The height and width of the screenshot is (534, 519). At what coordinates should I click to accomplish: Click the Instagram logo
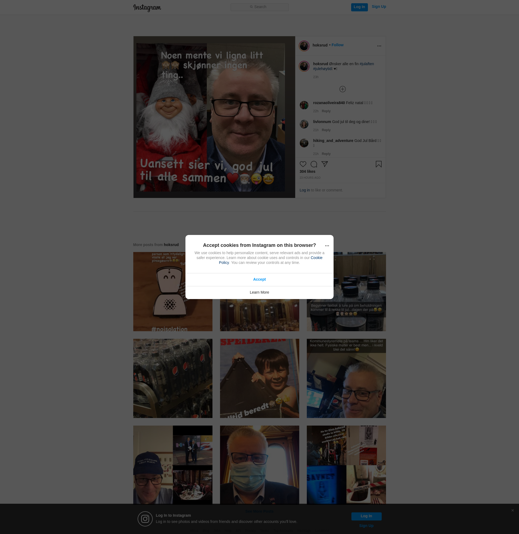pos(147,8)
